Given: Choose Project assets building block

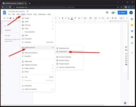Looking at the screenshot, I should click(69, 64).
